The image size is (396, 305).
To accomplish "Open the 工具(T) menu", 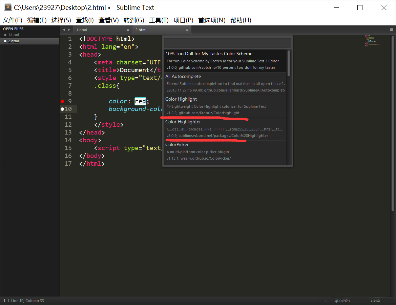I will (159, 20).
